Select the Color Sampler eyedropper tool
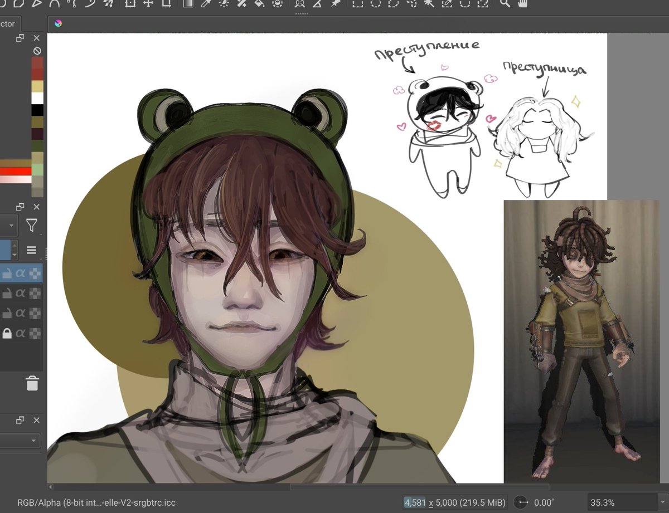669x513 pixels. 206,3
